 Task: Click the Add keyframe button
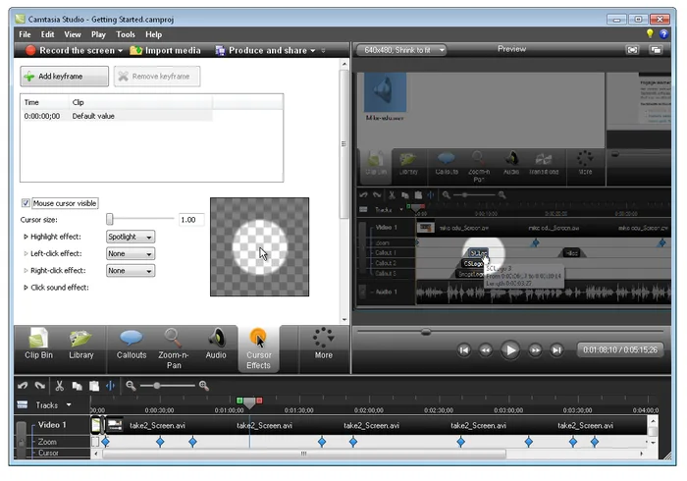[64, 77]
